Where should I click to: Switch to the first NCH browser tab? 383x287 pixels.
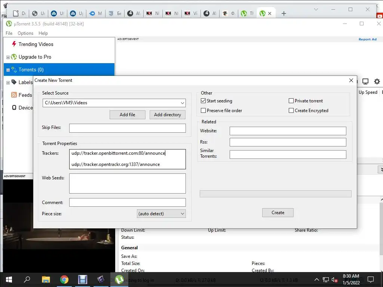(x=153, y=13)
